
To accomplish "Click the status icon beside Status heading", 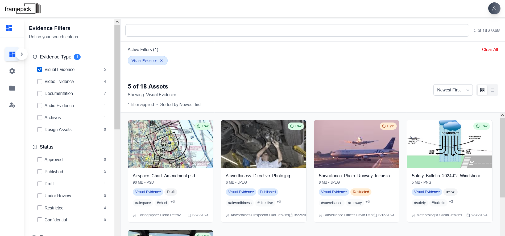I will tap(35, 147).
